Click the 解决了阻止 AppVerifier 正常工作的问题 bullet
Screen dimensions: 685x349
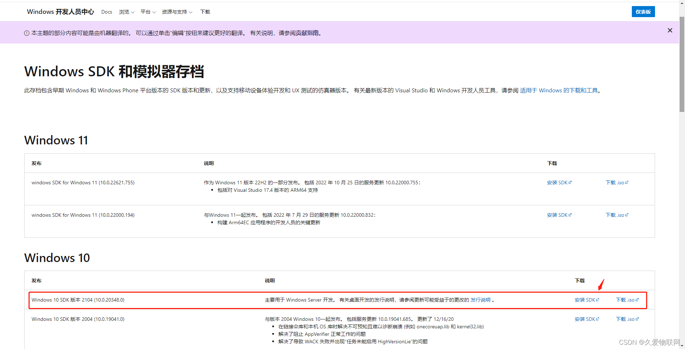coord(322,334)
